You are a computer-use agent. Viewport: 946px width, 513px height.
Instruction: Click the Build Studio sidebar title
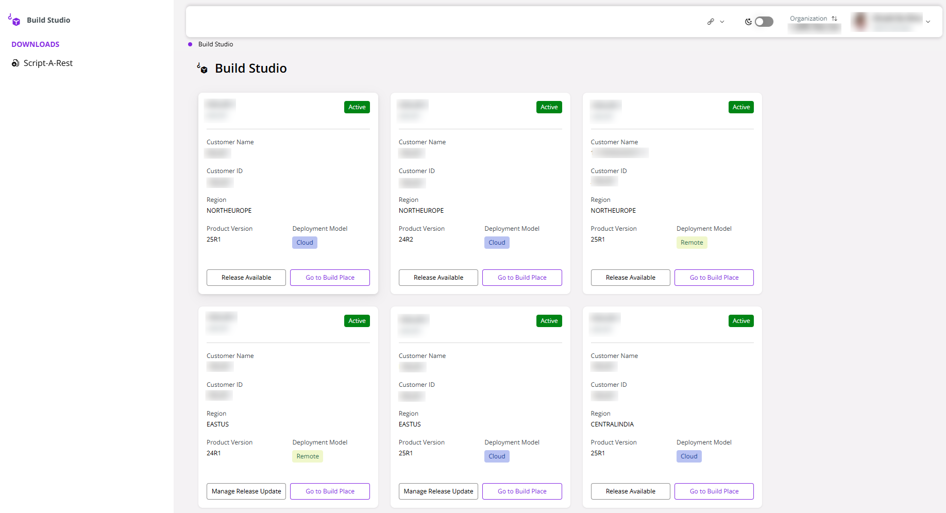point(48,20)
